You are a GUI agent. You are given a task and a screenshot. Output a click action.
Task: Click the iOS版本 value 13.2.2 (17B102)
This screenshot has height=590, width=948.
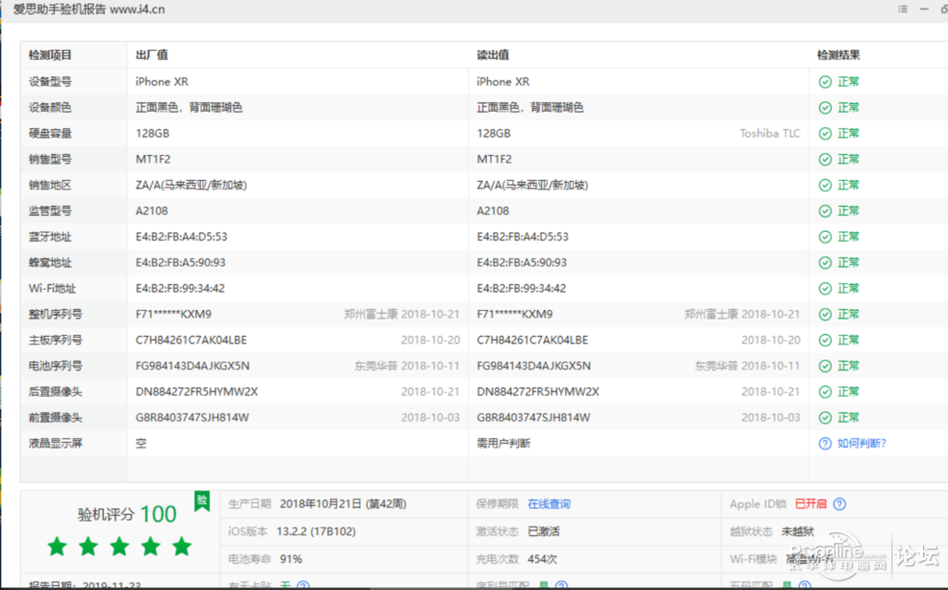(x=317, y=532)
